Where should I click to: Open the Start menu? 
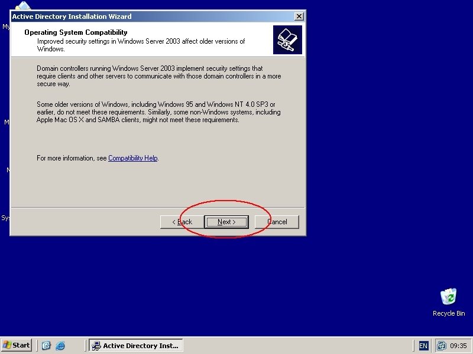point(17,345)
